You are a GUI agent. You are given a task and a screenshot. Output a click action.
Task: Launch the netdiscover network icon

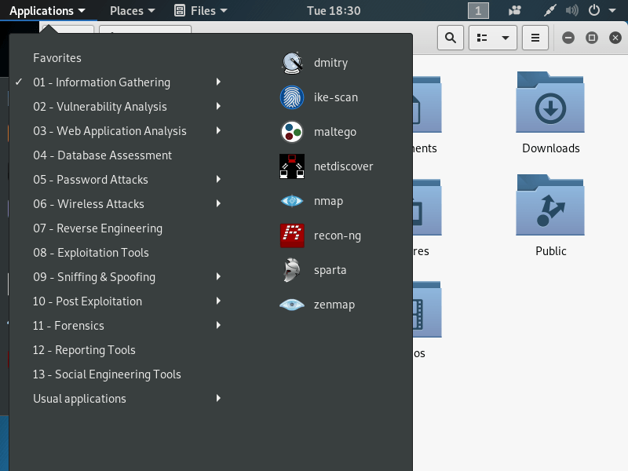point(292,166)
